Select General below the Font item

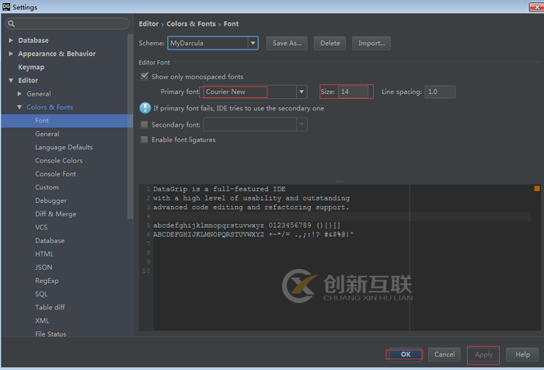(47, 134)
